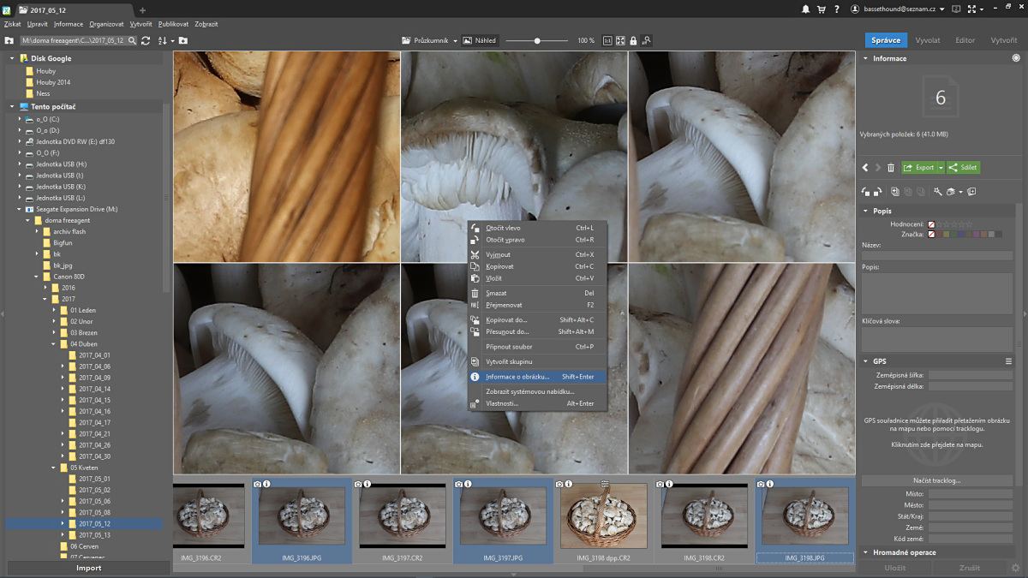Click the refresh folder icon beside path bar
Viewport: 1028px width, 578px height.
(146, 40)
